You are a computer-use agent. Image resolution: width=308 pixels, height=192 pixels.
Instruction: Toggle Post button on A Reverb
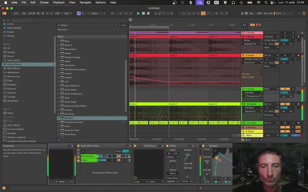tap(298, 127)
